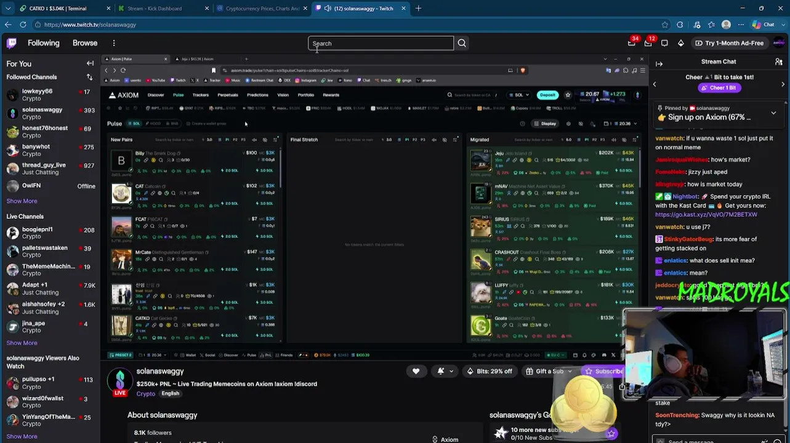Click the Get Bits diamond icon

(680, 43)
